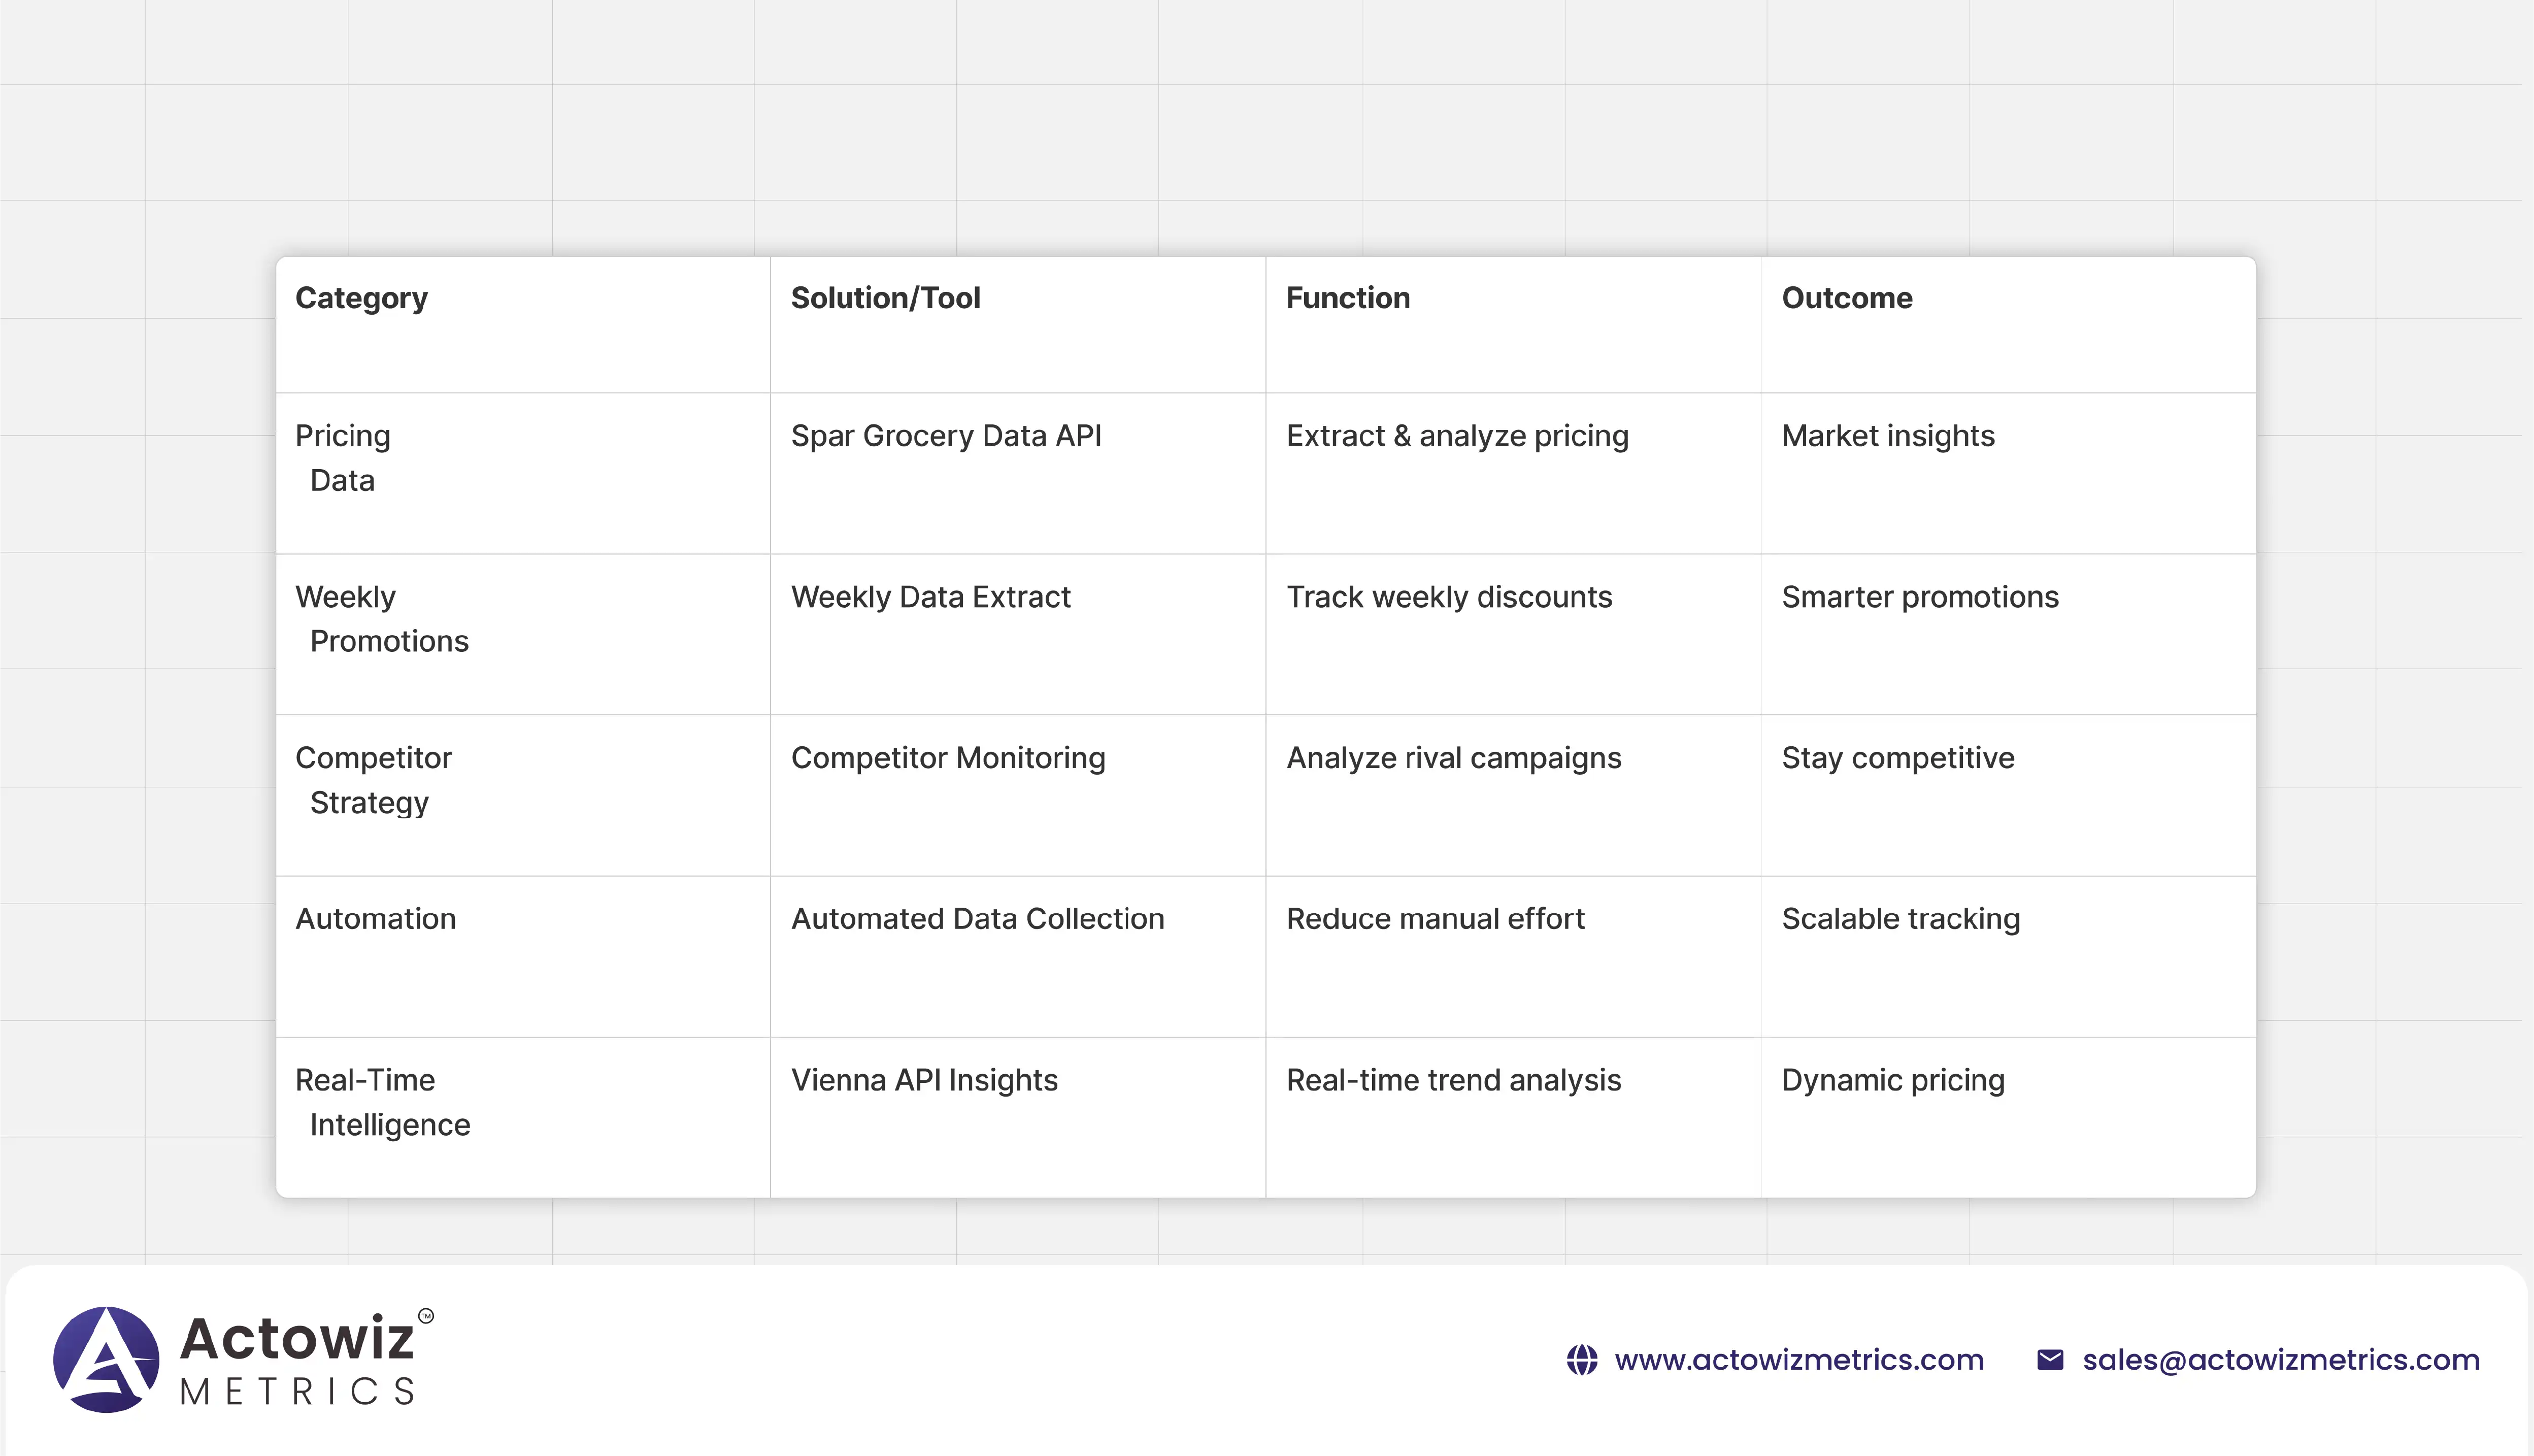Select the Solution/Tool column header
The height and width of the screenshot is (1456, 2534).
click(885, 298)
